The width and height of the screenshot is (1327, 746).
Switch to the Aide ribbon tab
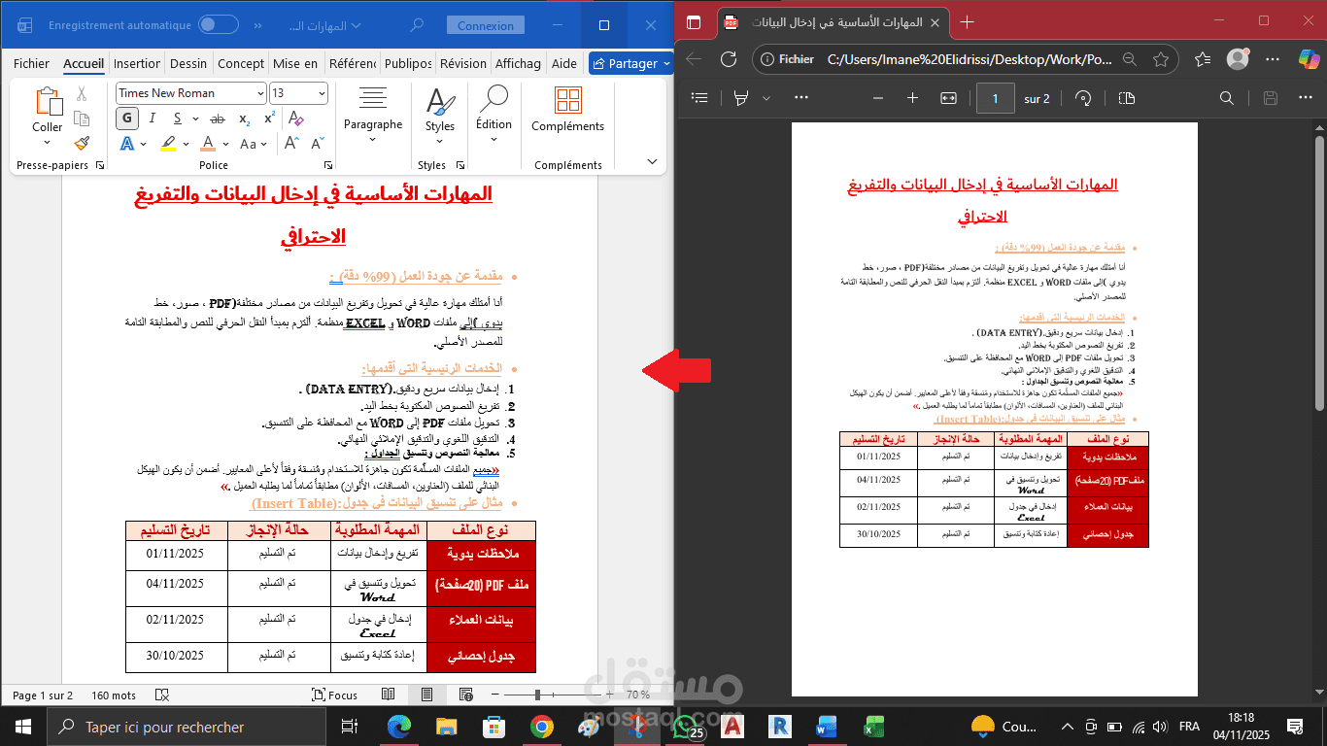click(564, 63)
